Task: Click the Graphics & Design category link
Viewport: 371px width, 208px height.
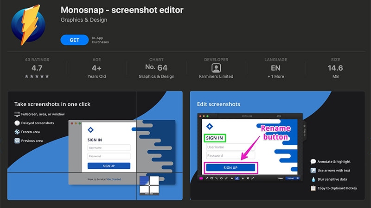Action: pyautogui.click(x=84, y=20)
